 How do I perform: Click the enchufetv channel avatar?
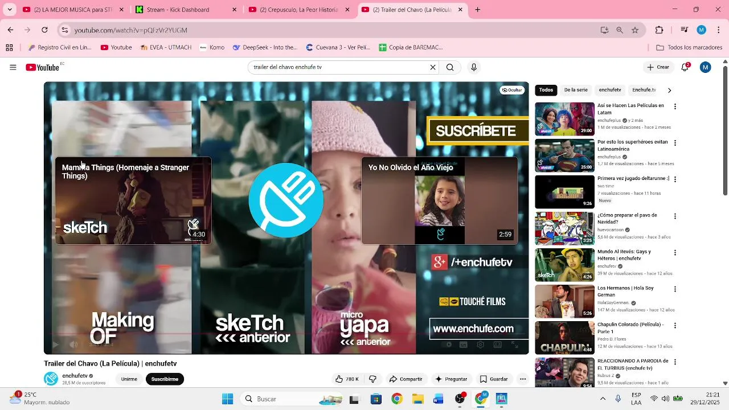coord(51,379)
